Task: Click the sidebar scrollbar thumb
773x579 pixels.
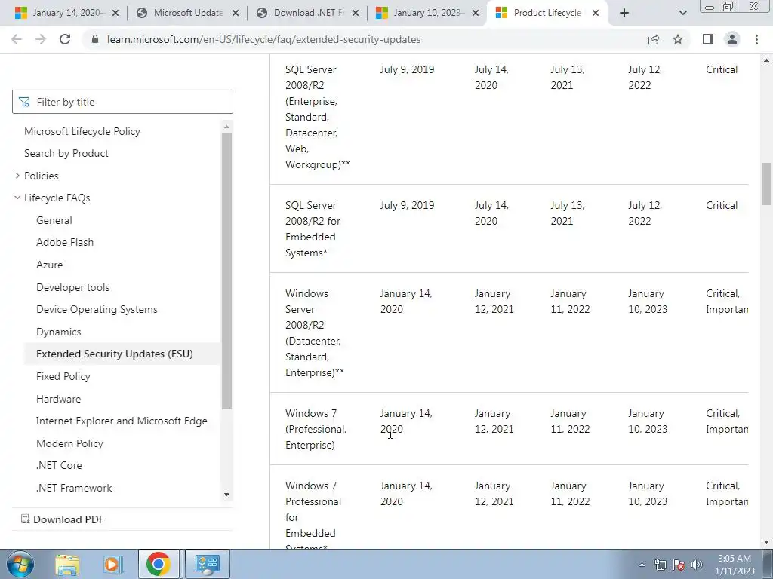Action: click(226, 271)
